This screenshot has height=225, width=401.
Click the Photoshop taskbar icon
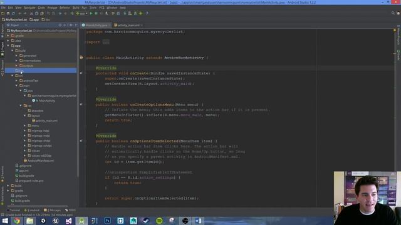107,221
